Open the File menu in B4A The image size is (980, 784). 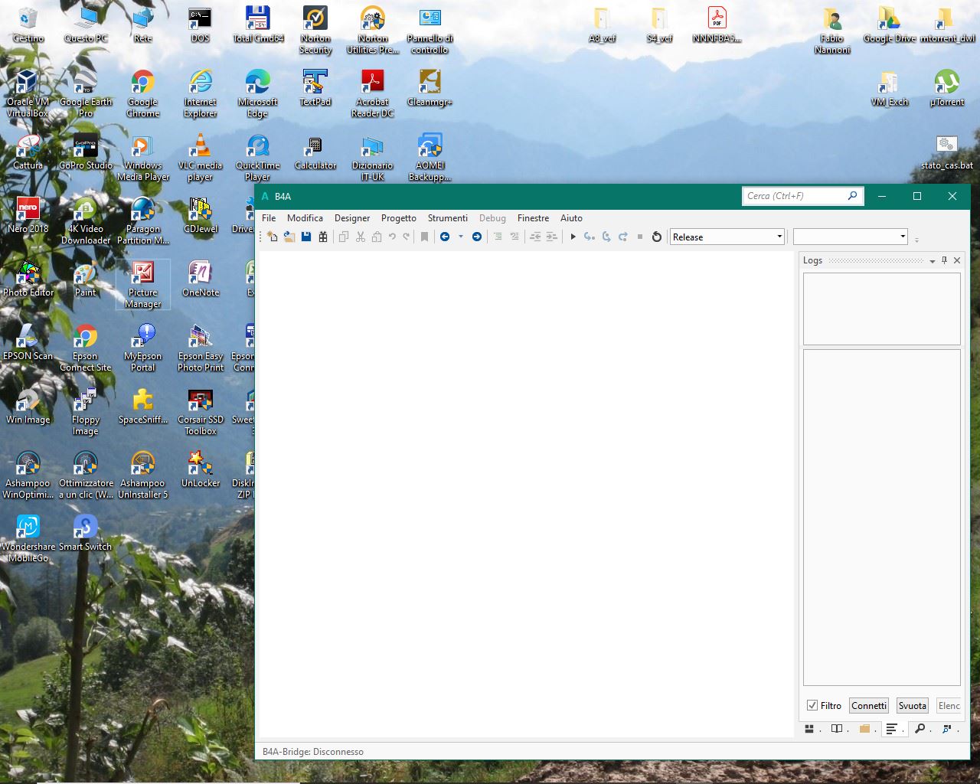[269, 218]
